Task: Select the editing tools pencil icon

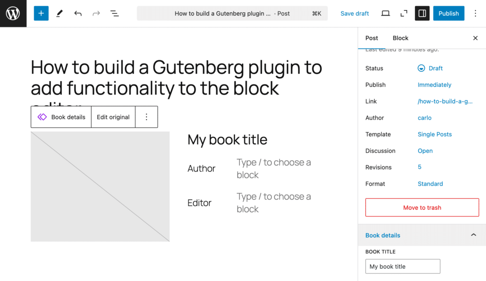Action: click(x=59, y=13)
